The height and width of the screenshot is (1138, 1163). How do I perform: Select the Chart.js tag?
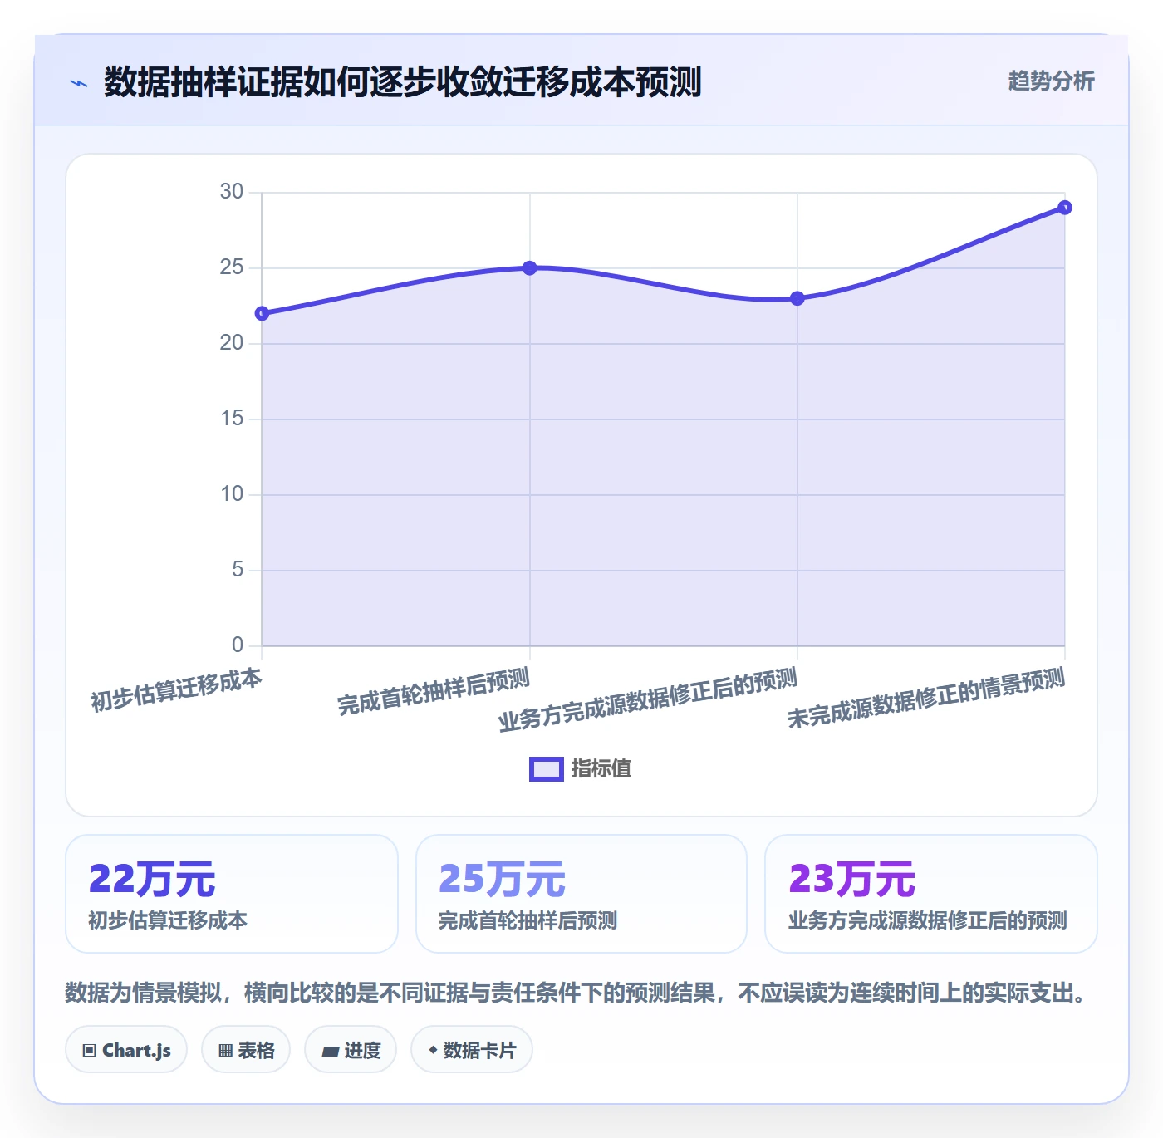coord(126,1050)
